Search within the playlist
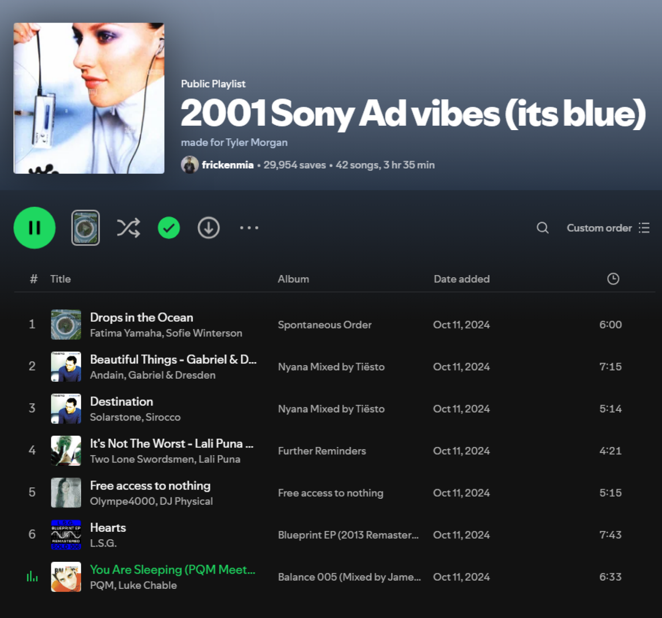This screenshot has height=618, width=662. coord(542,228)
